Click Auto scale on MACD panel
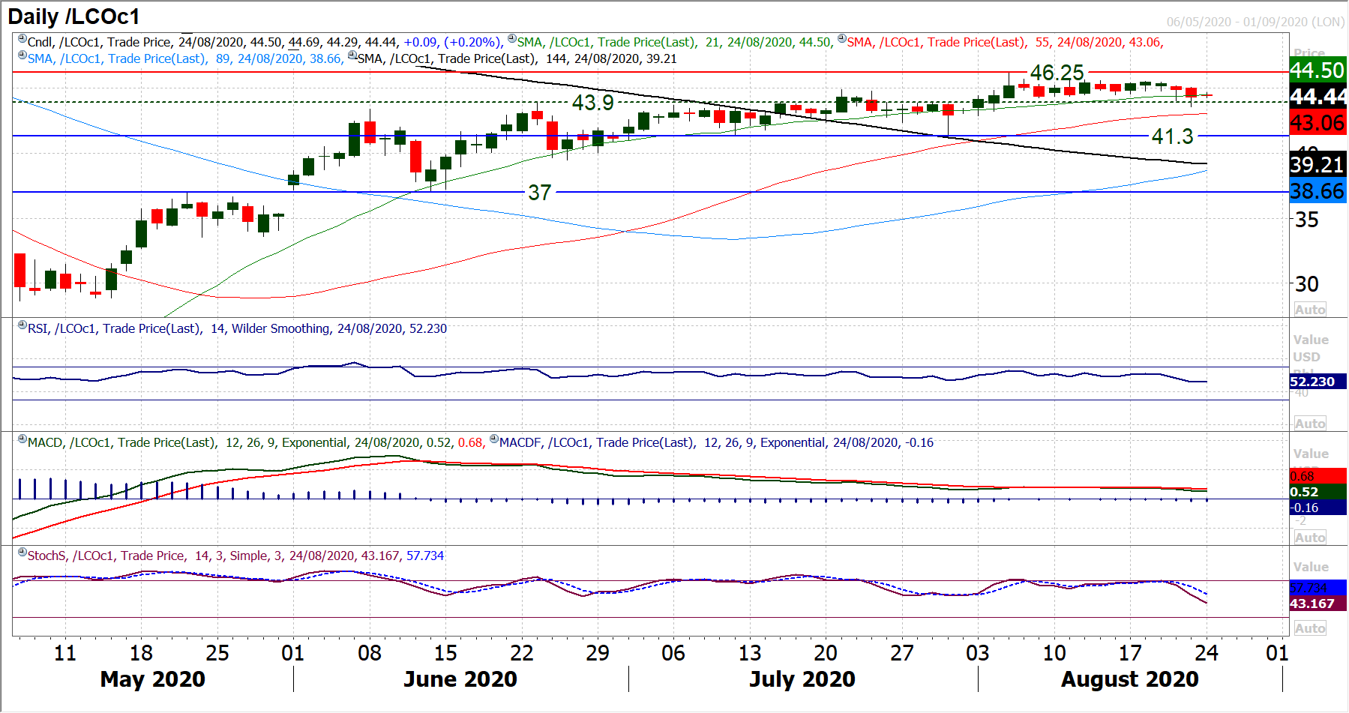Image resolution: width=1349 pixels, height=713 pixels. click(x=1310, y=538)
